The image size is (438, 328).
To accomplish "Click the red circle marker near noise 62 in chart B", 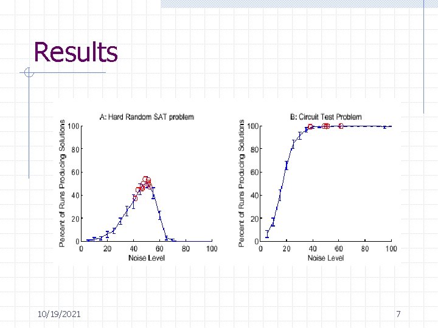I will 341,126.
